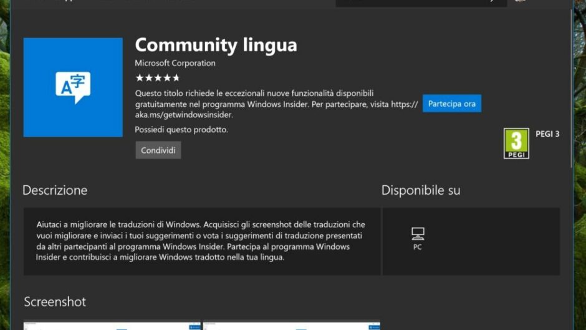This screenshot has width=586, height=330.
Task: Click the PEGI 3 rating badge
Action: click(x=516, y=143)
